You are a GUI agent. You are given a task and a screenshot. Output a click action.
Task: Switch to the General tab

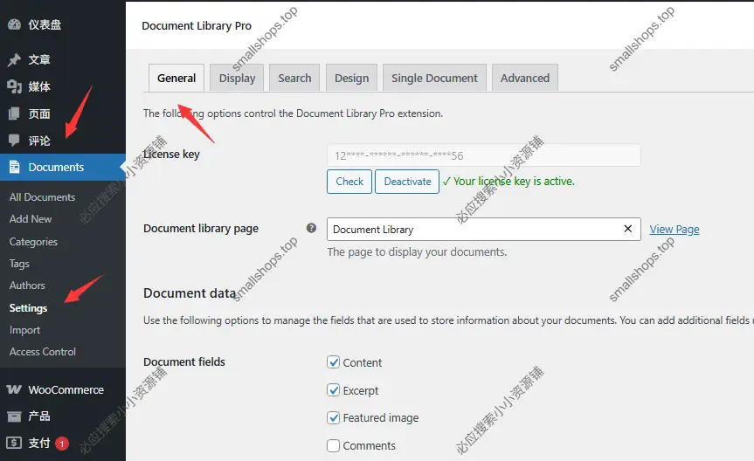176,78
